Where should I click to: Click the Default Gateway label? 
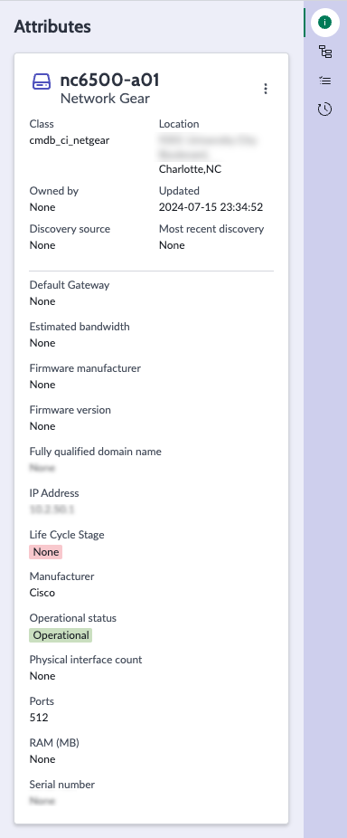coord(70,285)
